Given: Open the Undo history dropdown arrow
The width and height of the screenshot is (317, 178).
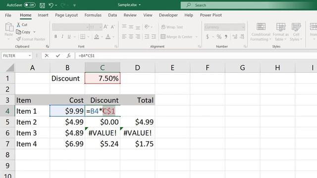Looking at the screenshot, I should click(x=56, y=5).
